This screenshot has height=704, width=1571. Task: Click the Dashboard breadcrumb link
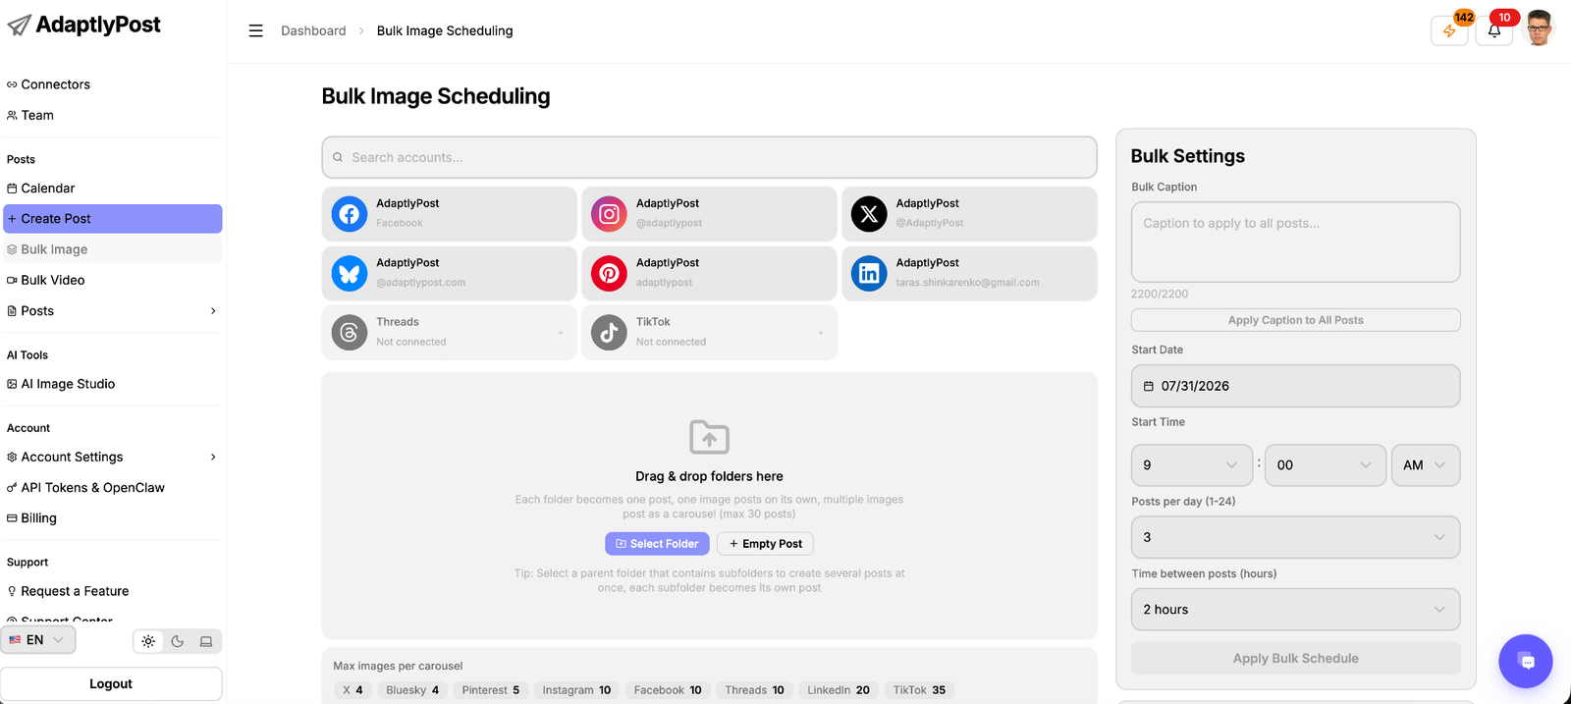pos(313,30)
